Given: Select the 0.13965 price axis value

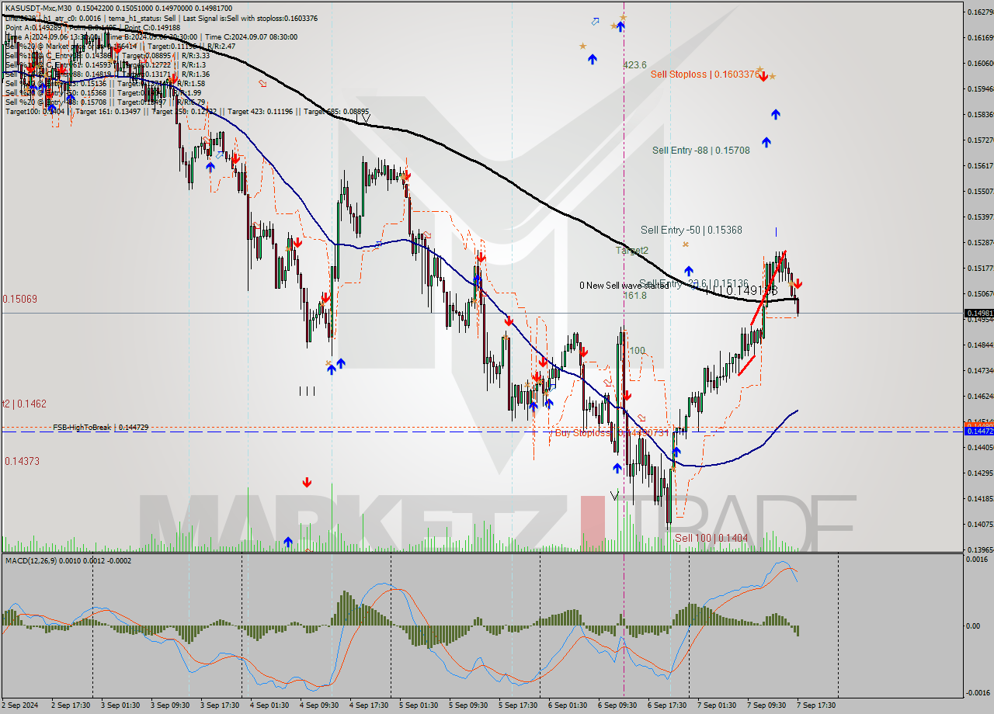Looking at the screenshot, I should coord(980,549).
